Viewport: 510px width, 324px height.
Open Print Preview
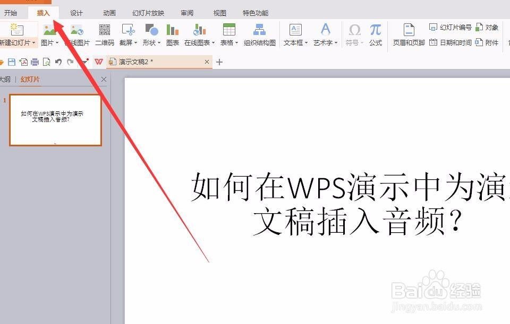46,62
